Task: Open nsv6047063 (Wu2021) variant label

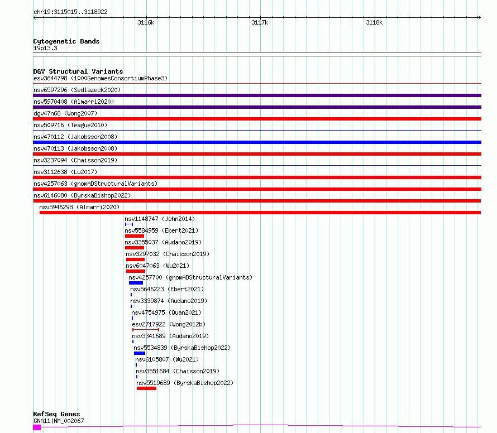Action: click(x=157, y=266)
